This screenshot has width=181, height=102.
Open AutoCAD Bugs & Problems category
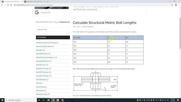tap(45, 58)
